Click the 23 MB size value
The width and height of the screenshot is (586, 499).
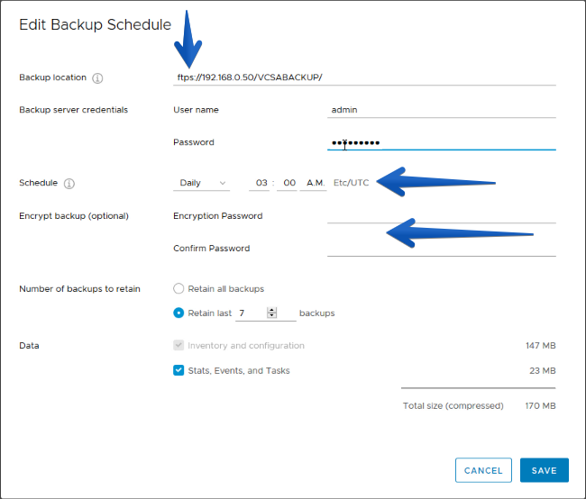pyautogui.click(x=542, y=370)
